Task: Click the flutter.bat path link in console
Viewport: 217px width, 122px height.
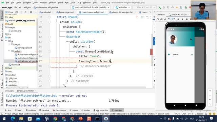Action: click(31, 96)
